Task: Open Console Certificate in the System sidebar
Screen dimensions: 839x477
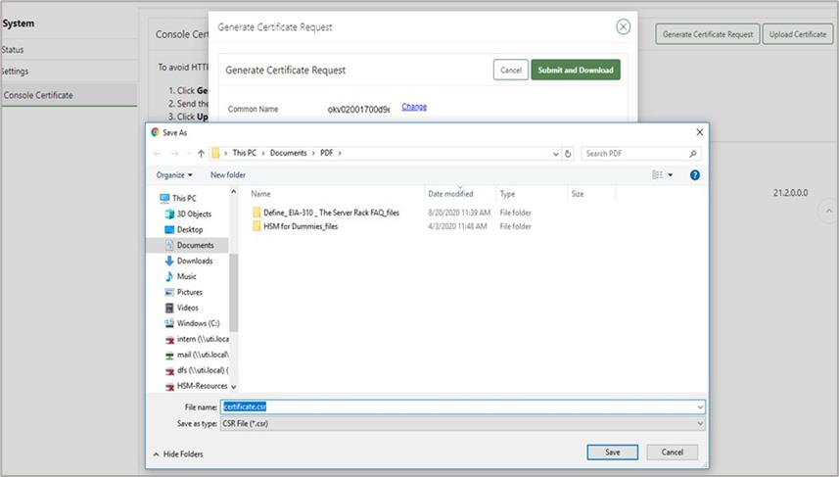Action: [x=38, y=95]
